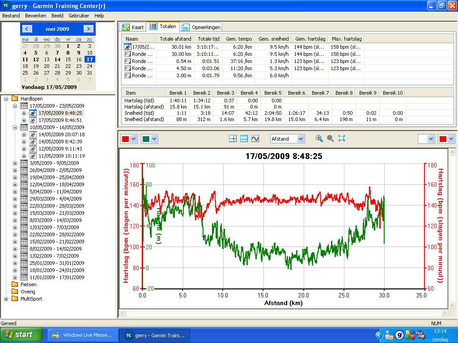Click the Snelheid (afstand) row label
Image resolution: width=458 pixels, height=343 pixels.
point(144,119)
